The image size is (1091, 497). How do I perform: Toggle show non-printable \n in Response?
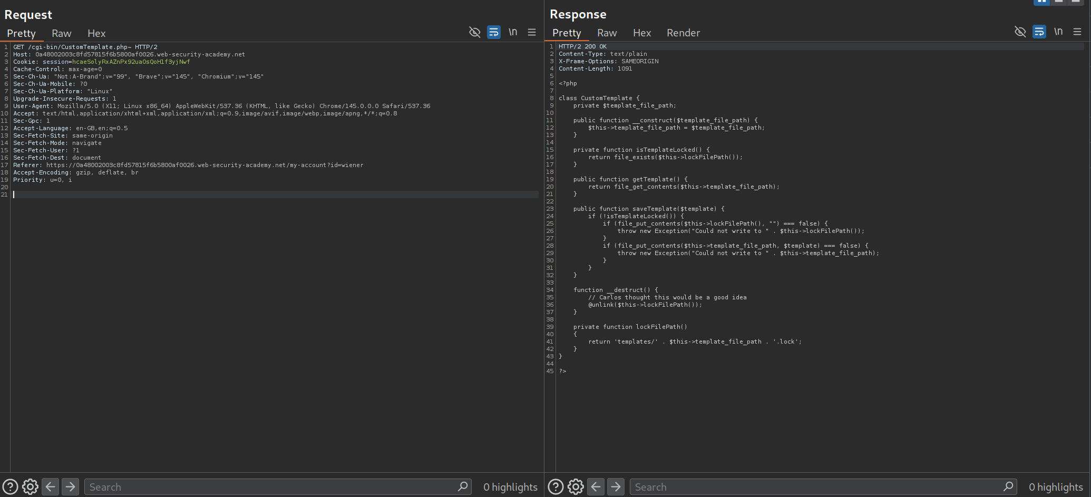(1058, 32)
